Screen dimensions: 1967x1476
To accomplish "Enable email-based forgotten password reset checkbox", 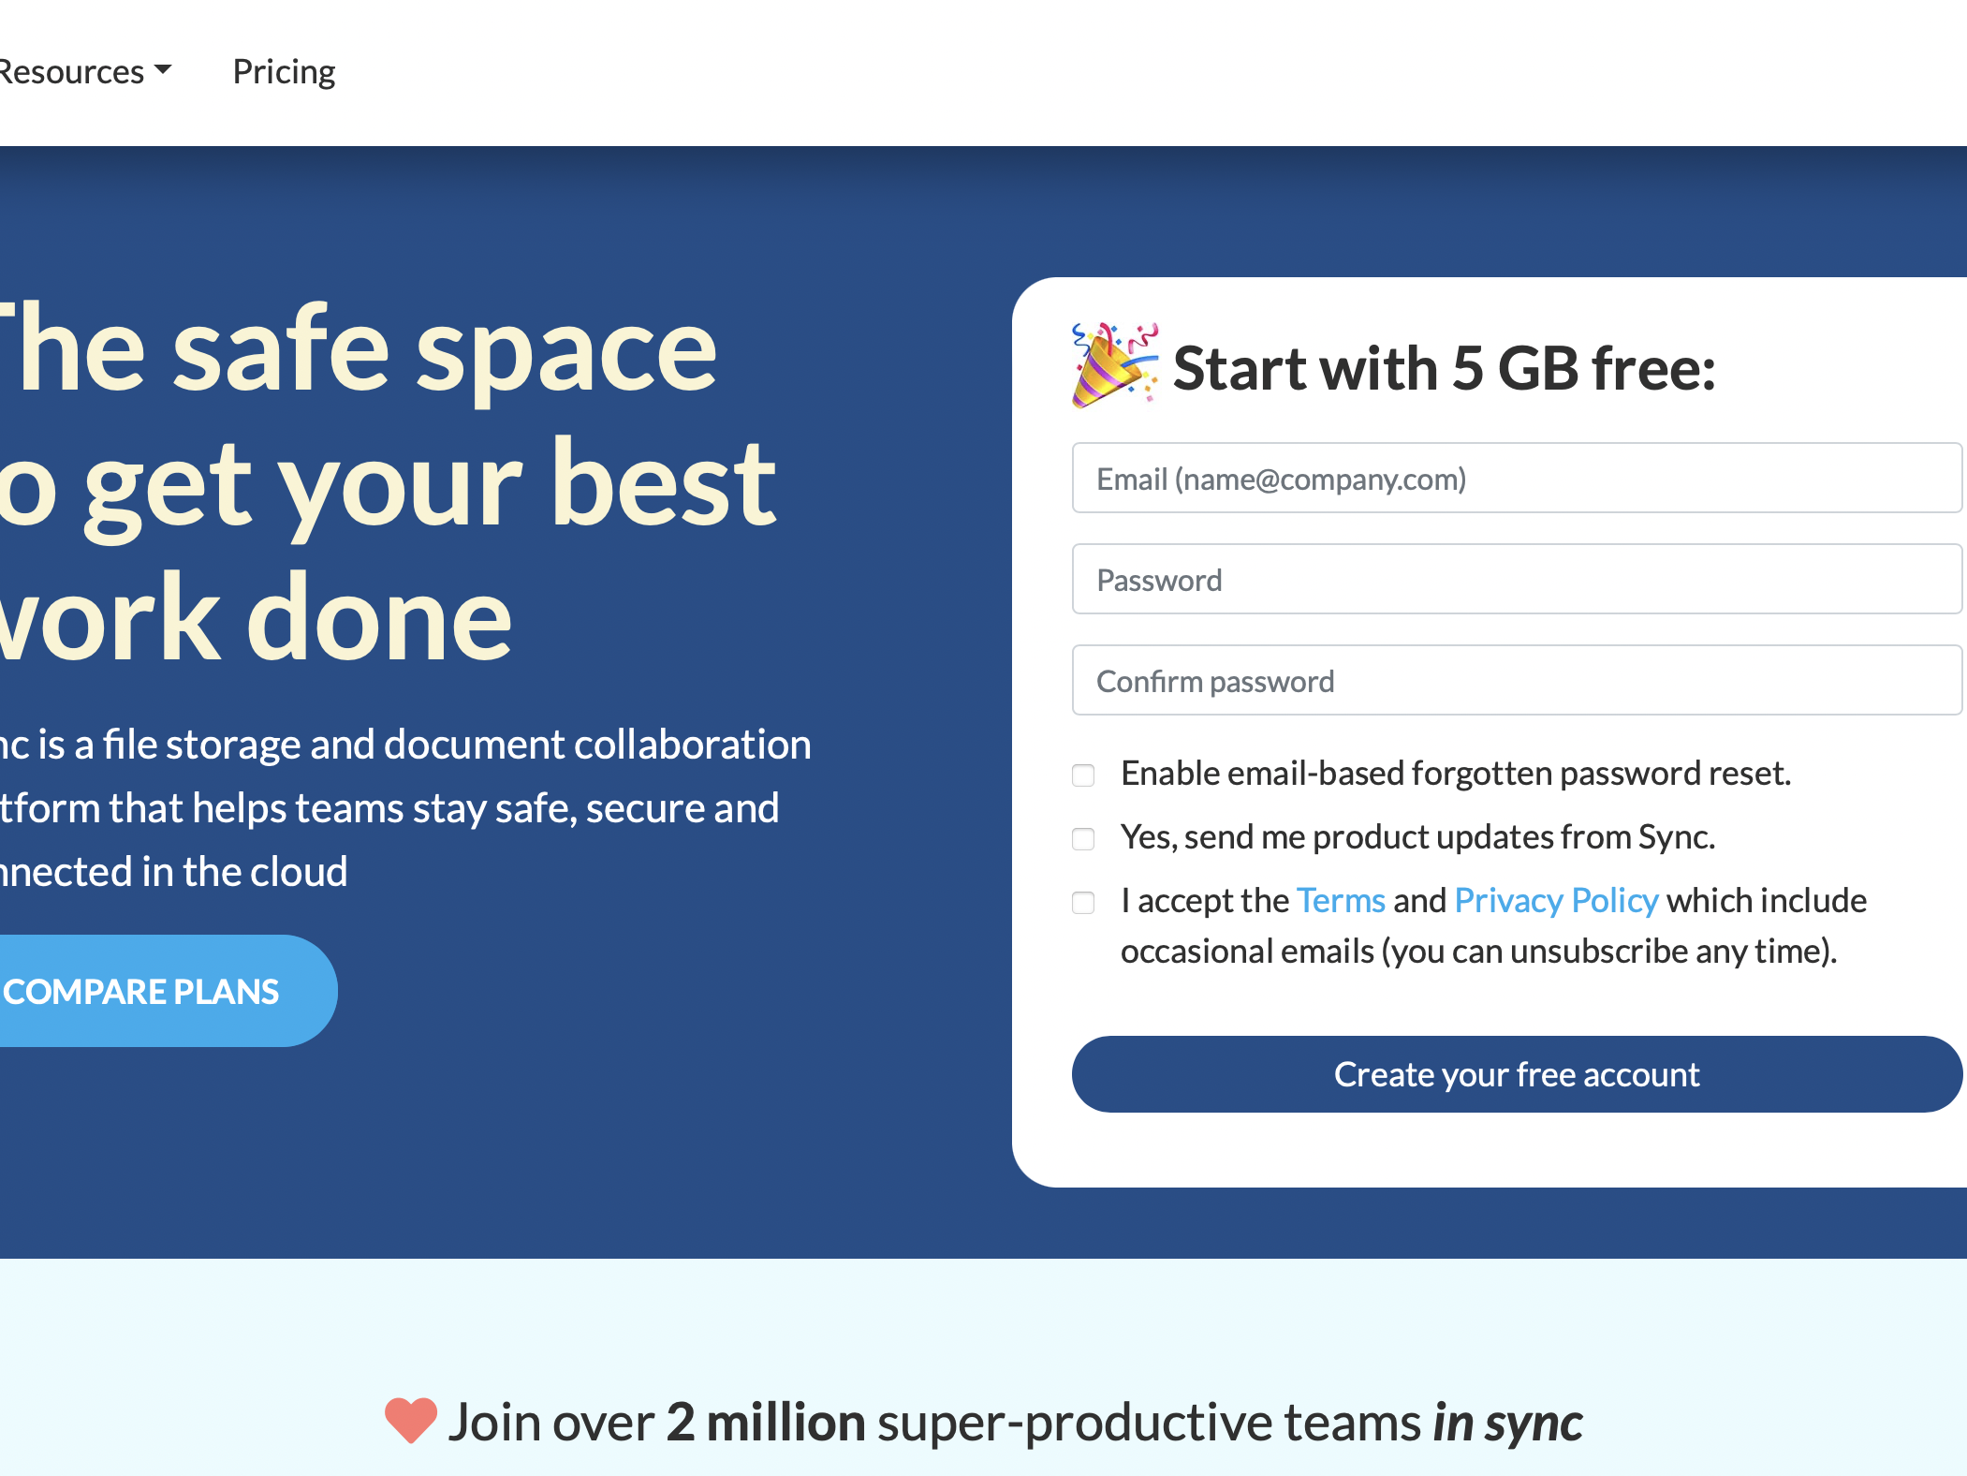I will click(1083, 775).
